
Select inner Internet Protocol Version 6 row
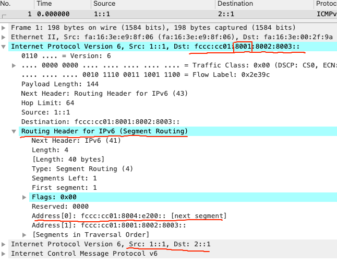click(x=173, y=244)
